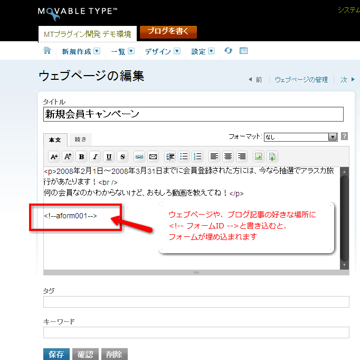
Task: Expand the デザイン menu
Action: click(162, 51)
